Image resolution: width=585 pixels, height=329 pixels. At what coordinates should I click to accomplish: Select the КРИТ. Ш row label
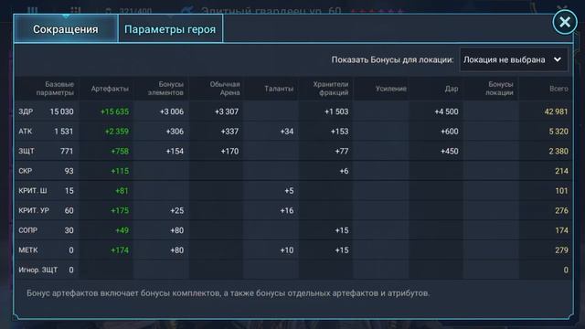coord(33,191)
